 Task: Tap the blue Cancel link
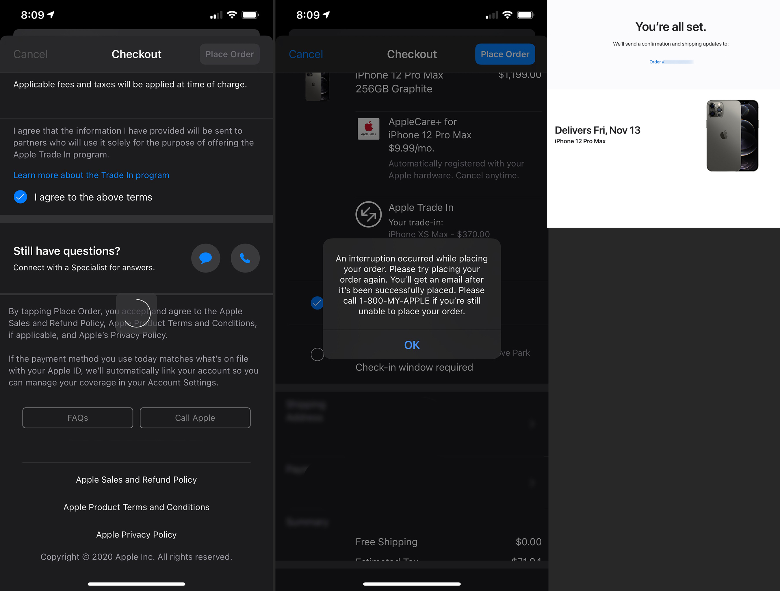(x=306, y=54)
